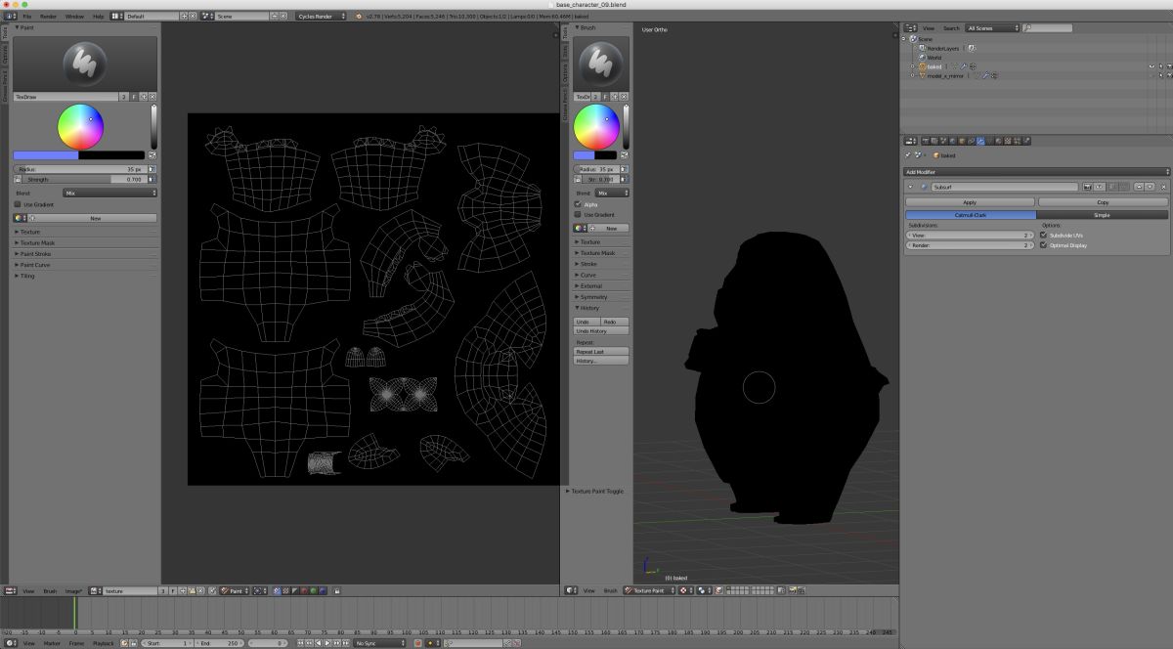Open the No Sync playback dropdown

pos(380,643)
